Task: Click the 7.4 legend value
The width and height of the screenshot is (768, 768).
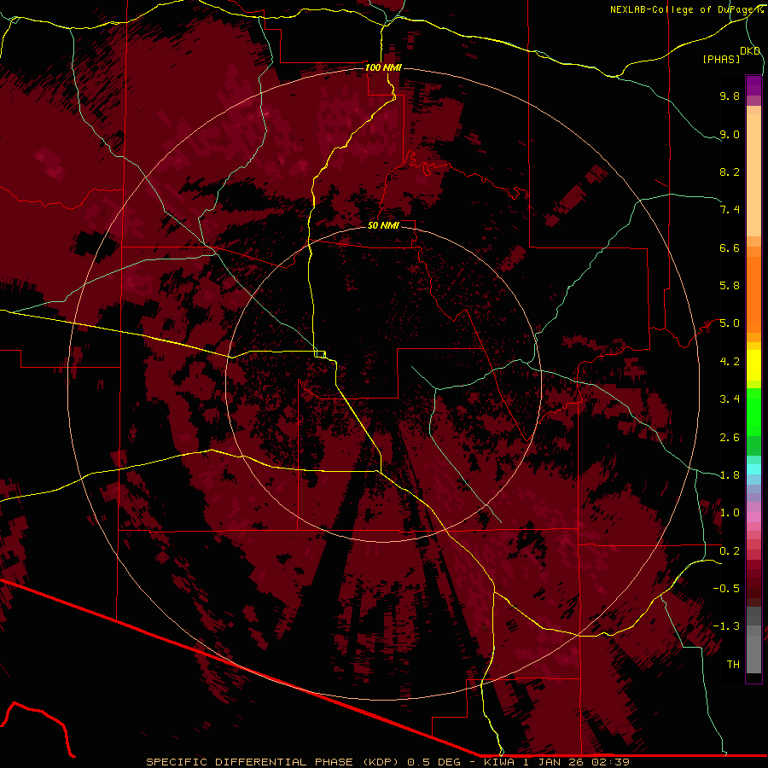Action: (x=730, y=210)
